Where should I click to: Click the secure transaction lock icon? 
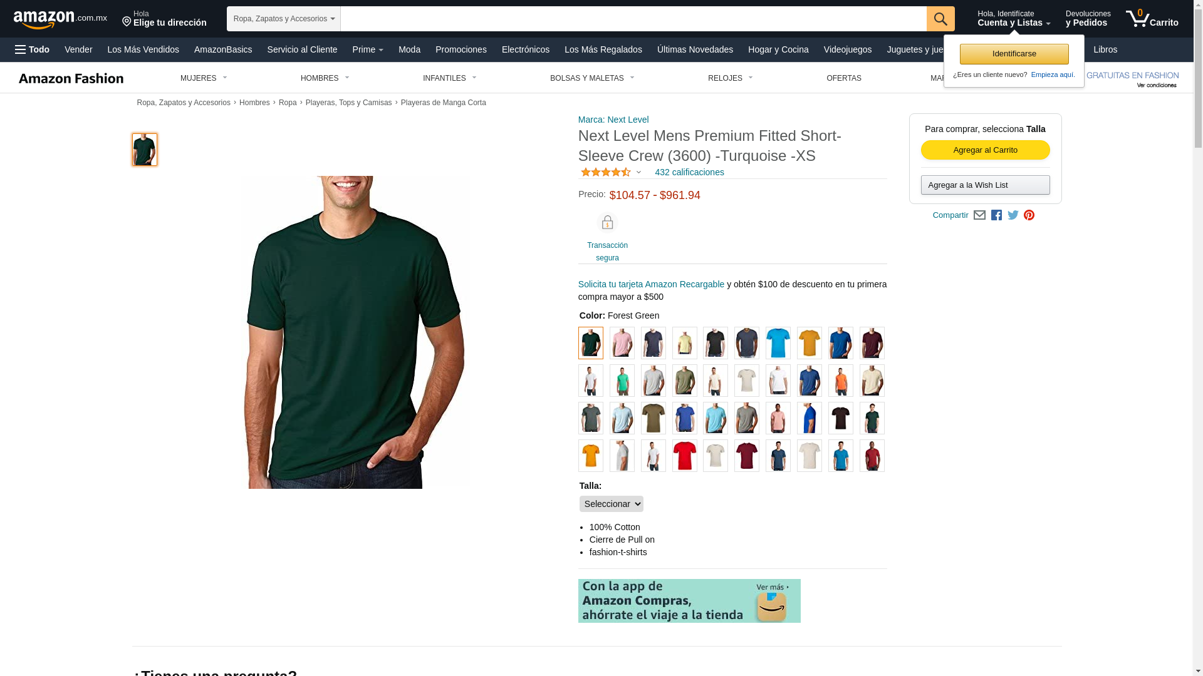pos(607,223)
